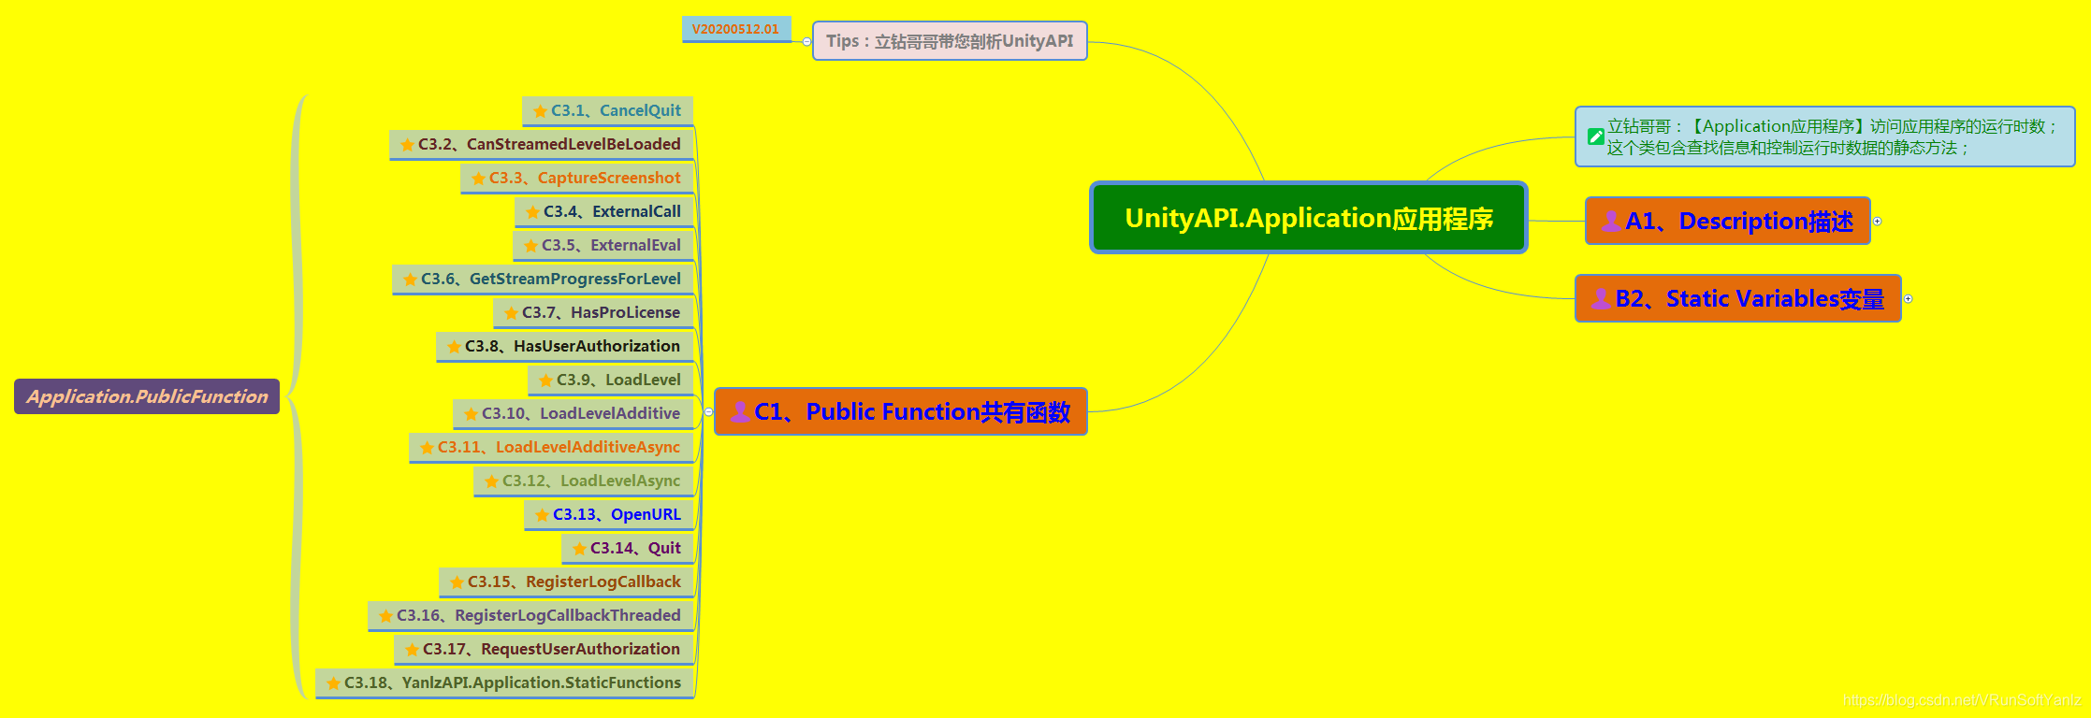Select the C3.14 Quit subtopic

click(x=628, y=549)
